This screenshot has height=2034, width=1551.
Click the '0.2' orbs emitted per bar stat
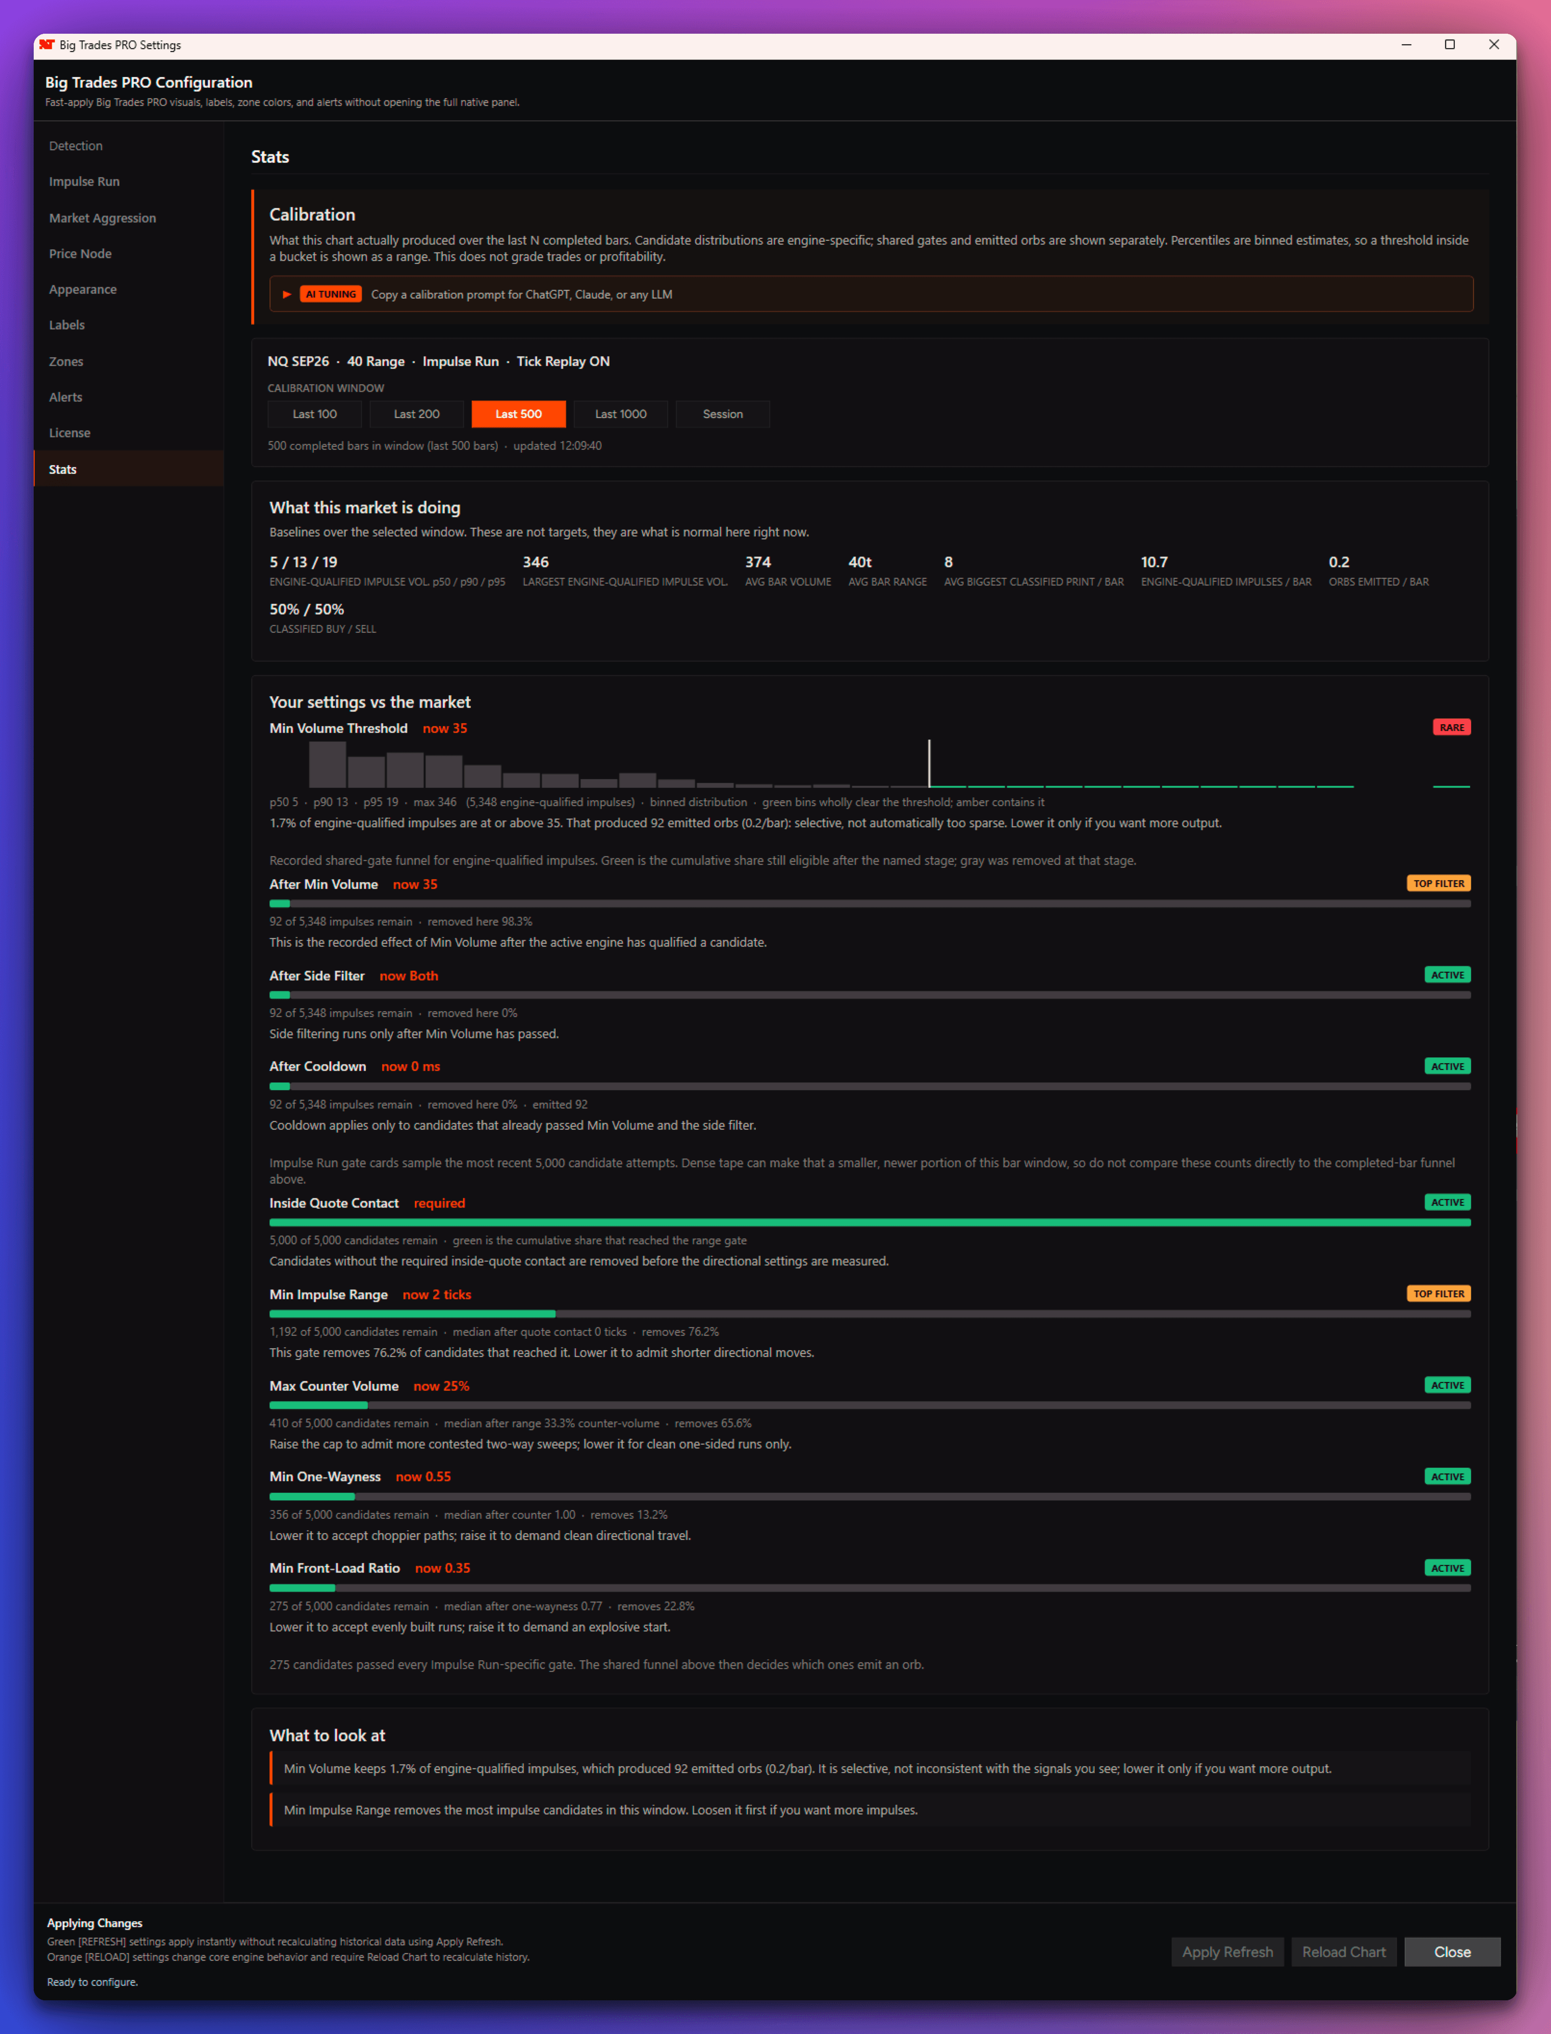click(1339, 562)
